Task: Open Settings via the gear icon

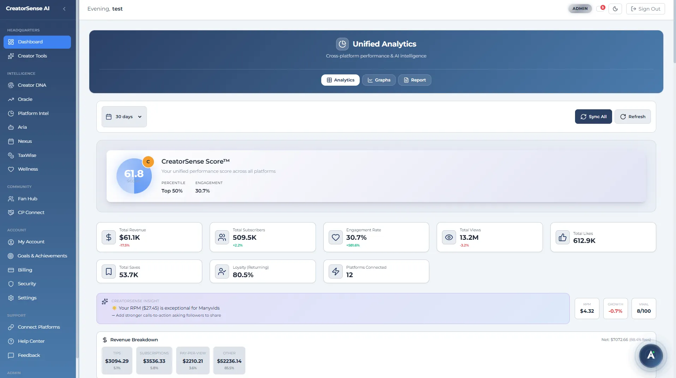Action: point(11,298)
